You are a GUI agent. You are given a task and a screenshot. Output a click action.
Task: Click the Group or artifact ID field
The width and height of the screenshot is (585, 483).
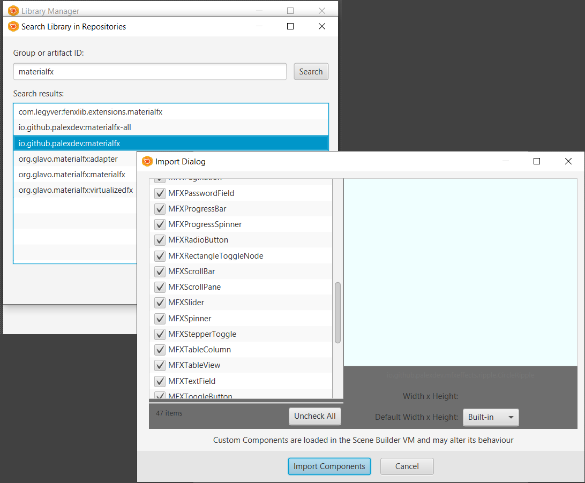149,71
